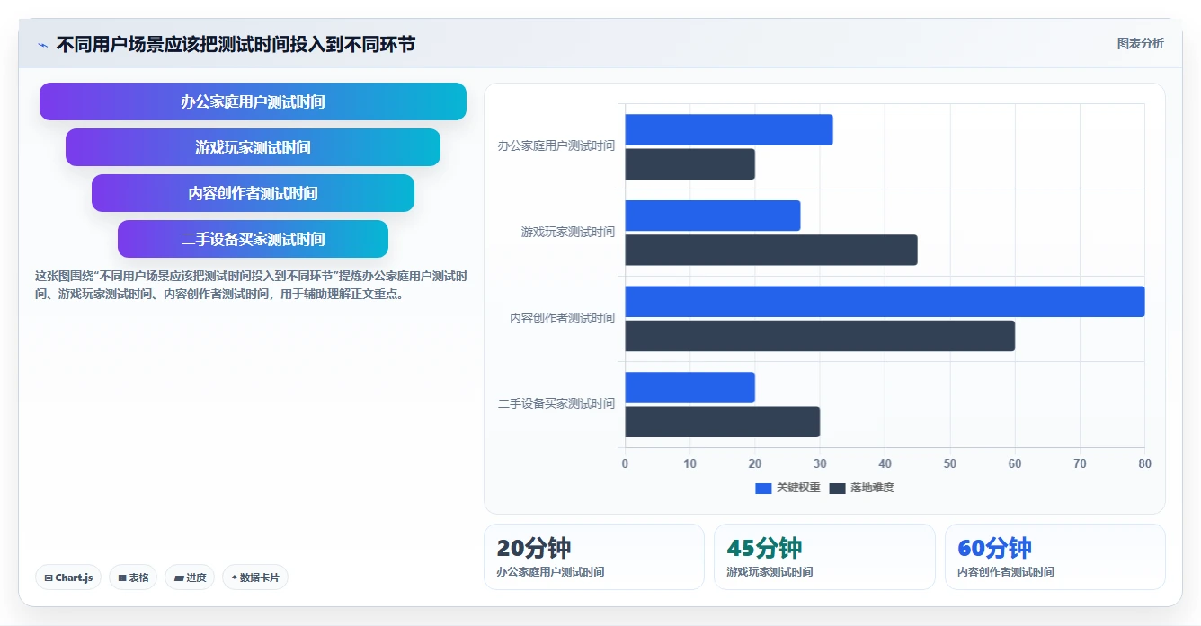Click the 进度 tag chip
This screenshot has width=1201, height=626.
[x=190, y=578]
